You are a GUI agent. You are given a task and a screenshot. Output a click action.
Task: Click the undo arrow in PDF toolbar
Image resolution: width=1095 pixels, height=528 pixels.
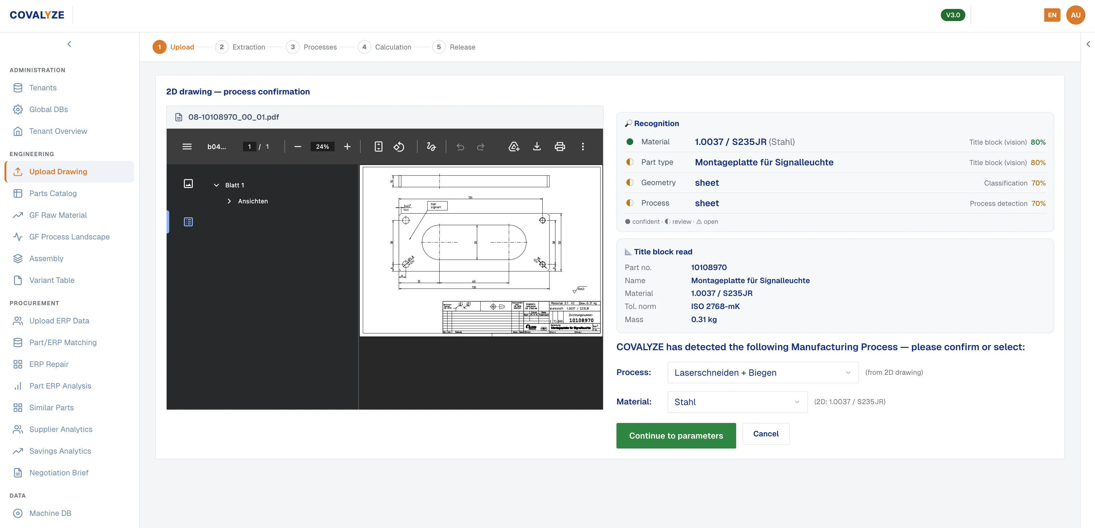pyautogui.click(x=460, y=147)
